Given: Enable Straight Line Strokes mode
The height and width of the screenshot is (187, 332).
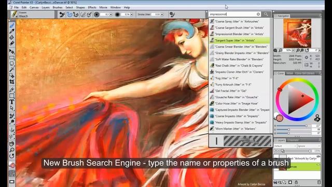Looking at the screenshot, I should pyautogui.click(x=76, y=15).
